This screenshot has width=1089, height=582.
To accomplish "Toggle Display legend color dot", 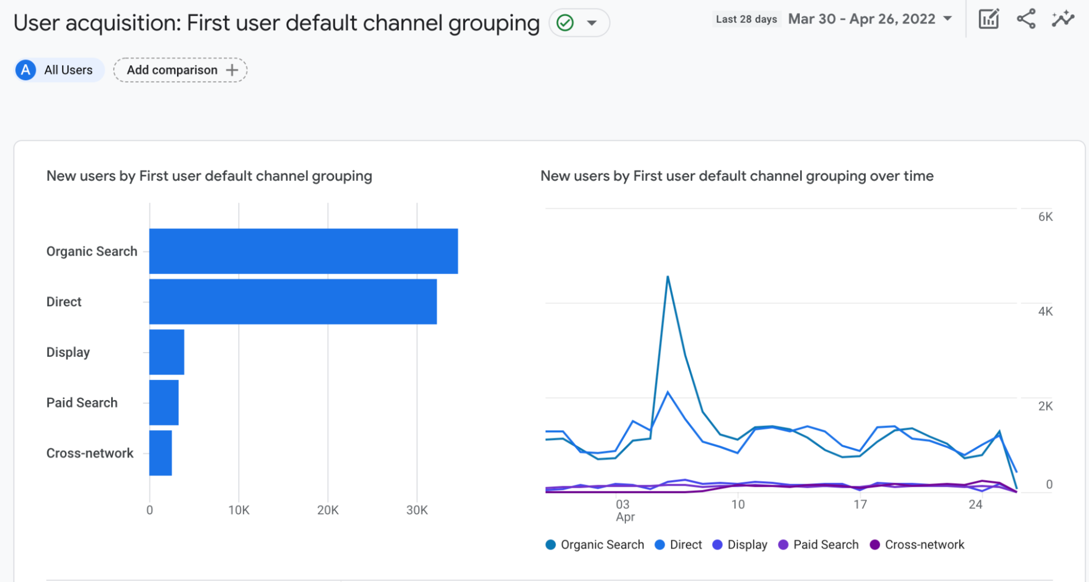I will click(717, 544).
